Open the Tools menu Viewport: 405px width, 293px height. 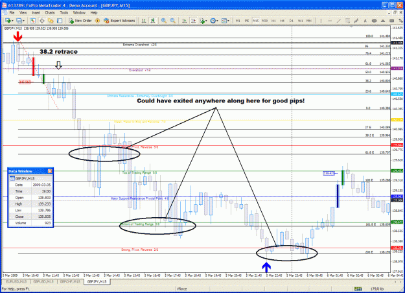tap(64, 12)
